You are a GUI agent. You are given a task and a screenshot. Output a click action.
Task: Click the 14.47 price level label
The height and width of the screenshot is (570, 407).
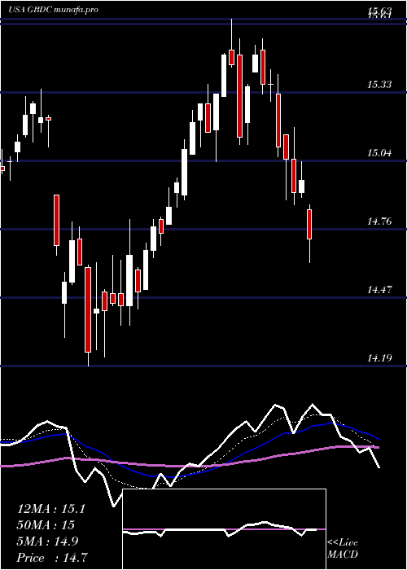379,290
